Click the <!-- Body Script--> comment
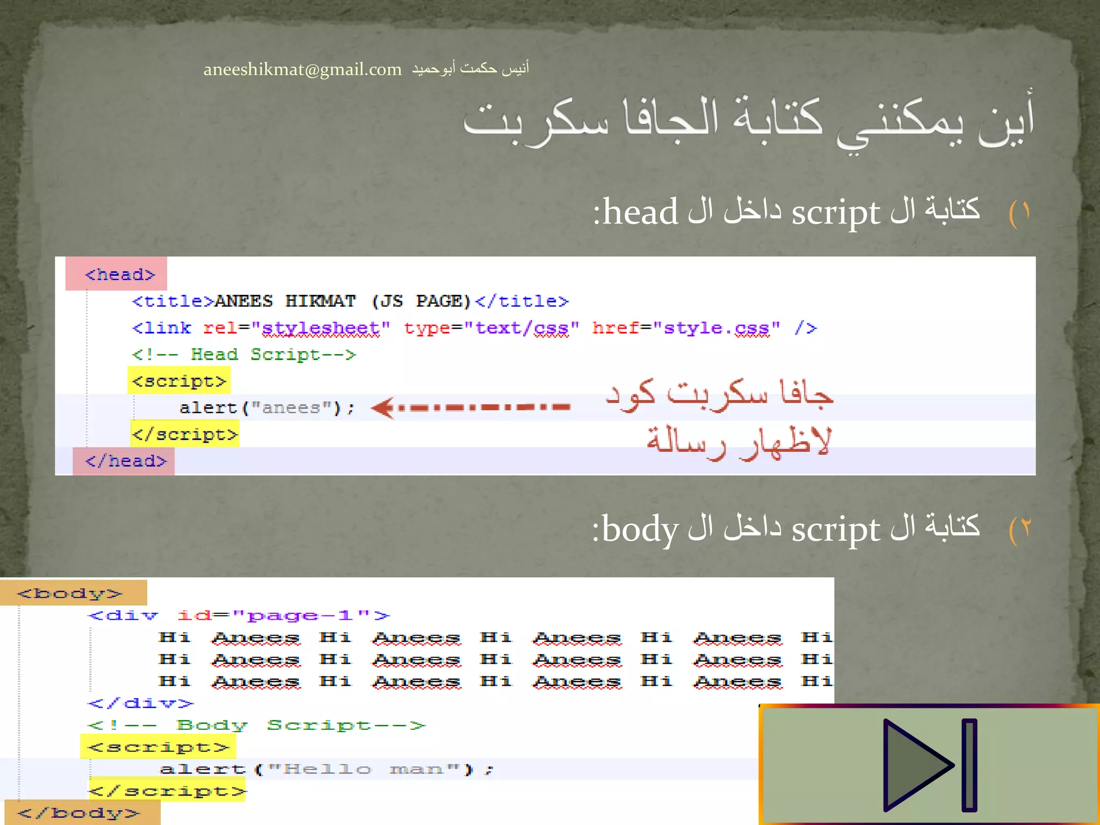Image resolution: width=1100 pixels, height=825 pixels. pos(257,725)
